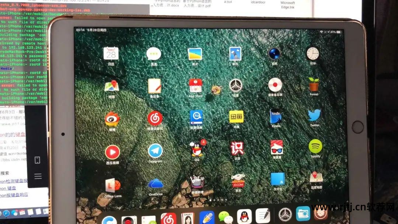Launch the Telegram app
Image resolution: width=398 pixels, height=224 pixels.
tap(156, 151)
